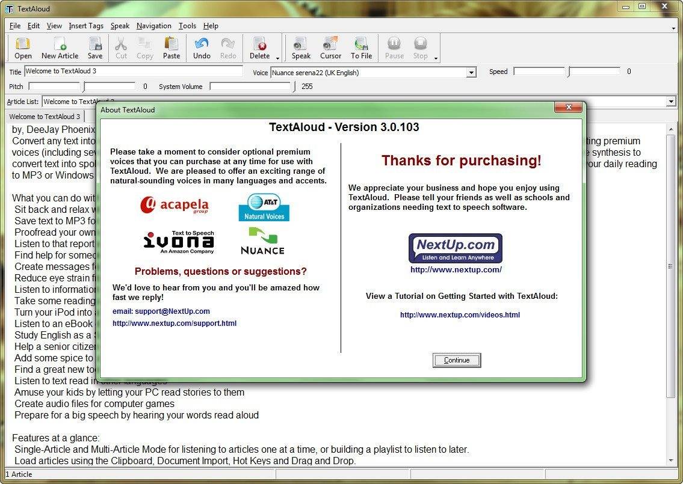Click 'Amuse your kids' text line

click(x=129, y=392)
